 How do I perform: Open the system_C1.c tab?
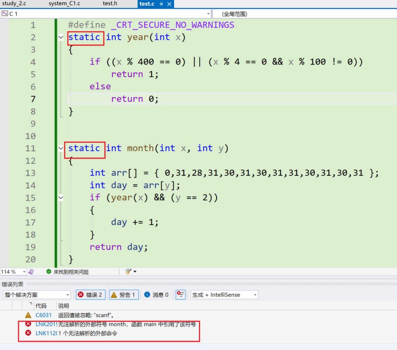pyautogui.click(x=64, y=4)
